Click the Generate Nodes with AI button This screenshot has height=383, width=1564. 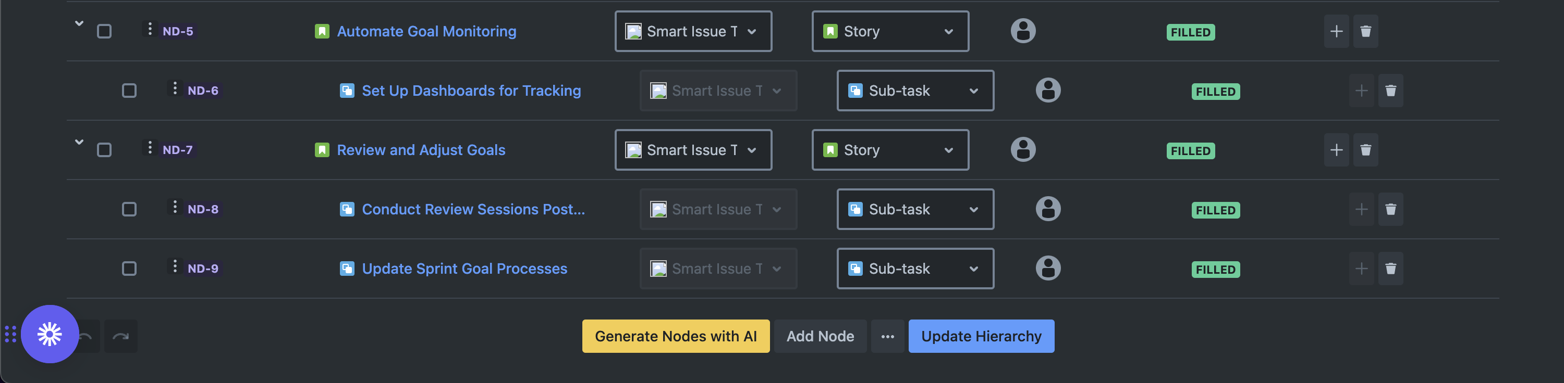point(676,336)
